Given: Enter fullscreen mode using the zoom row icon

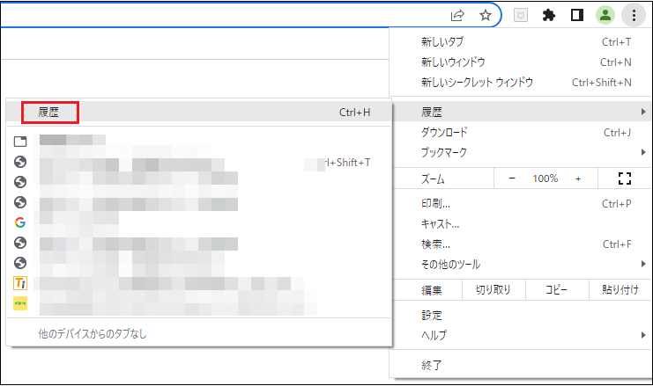Looking at the screenshot, I should [x=626, y=178].
